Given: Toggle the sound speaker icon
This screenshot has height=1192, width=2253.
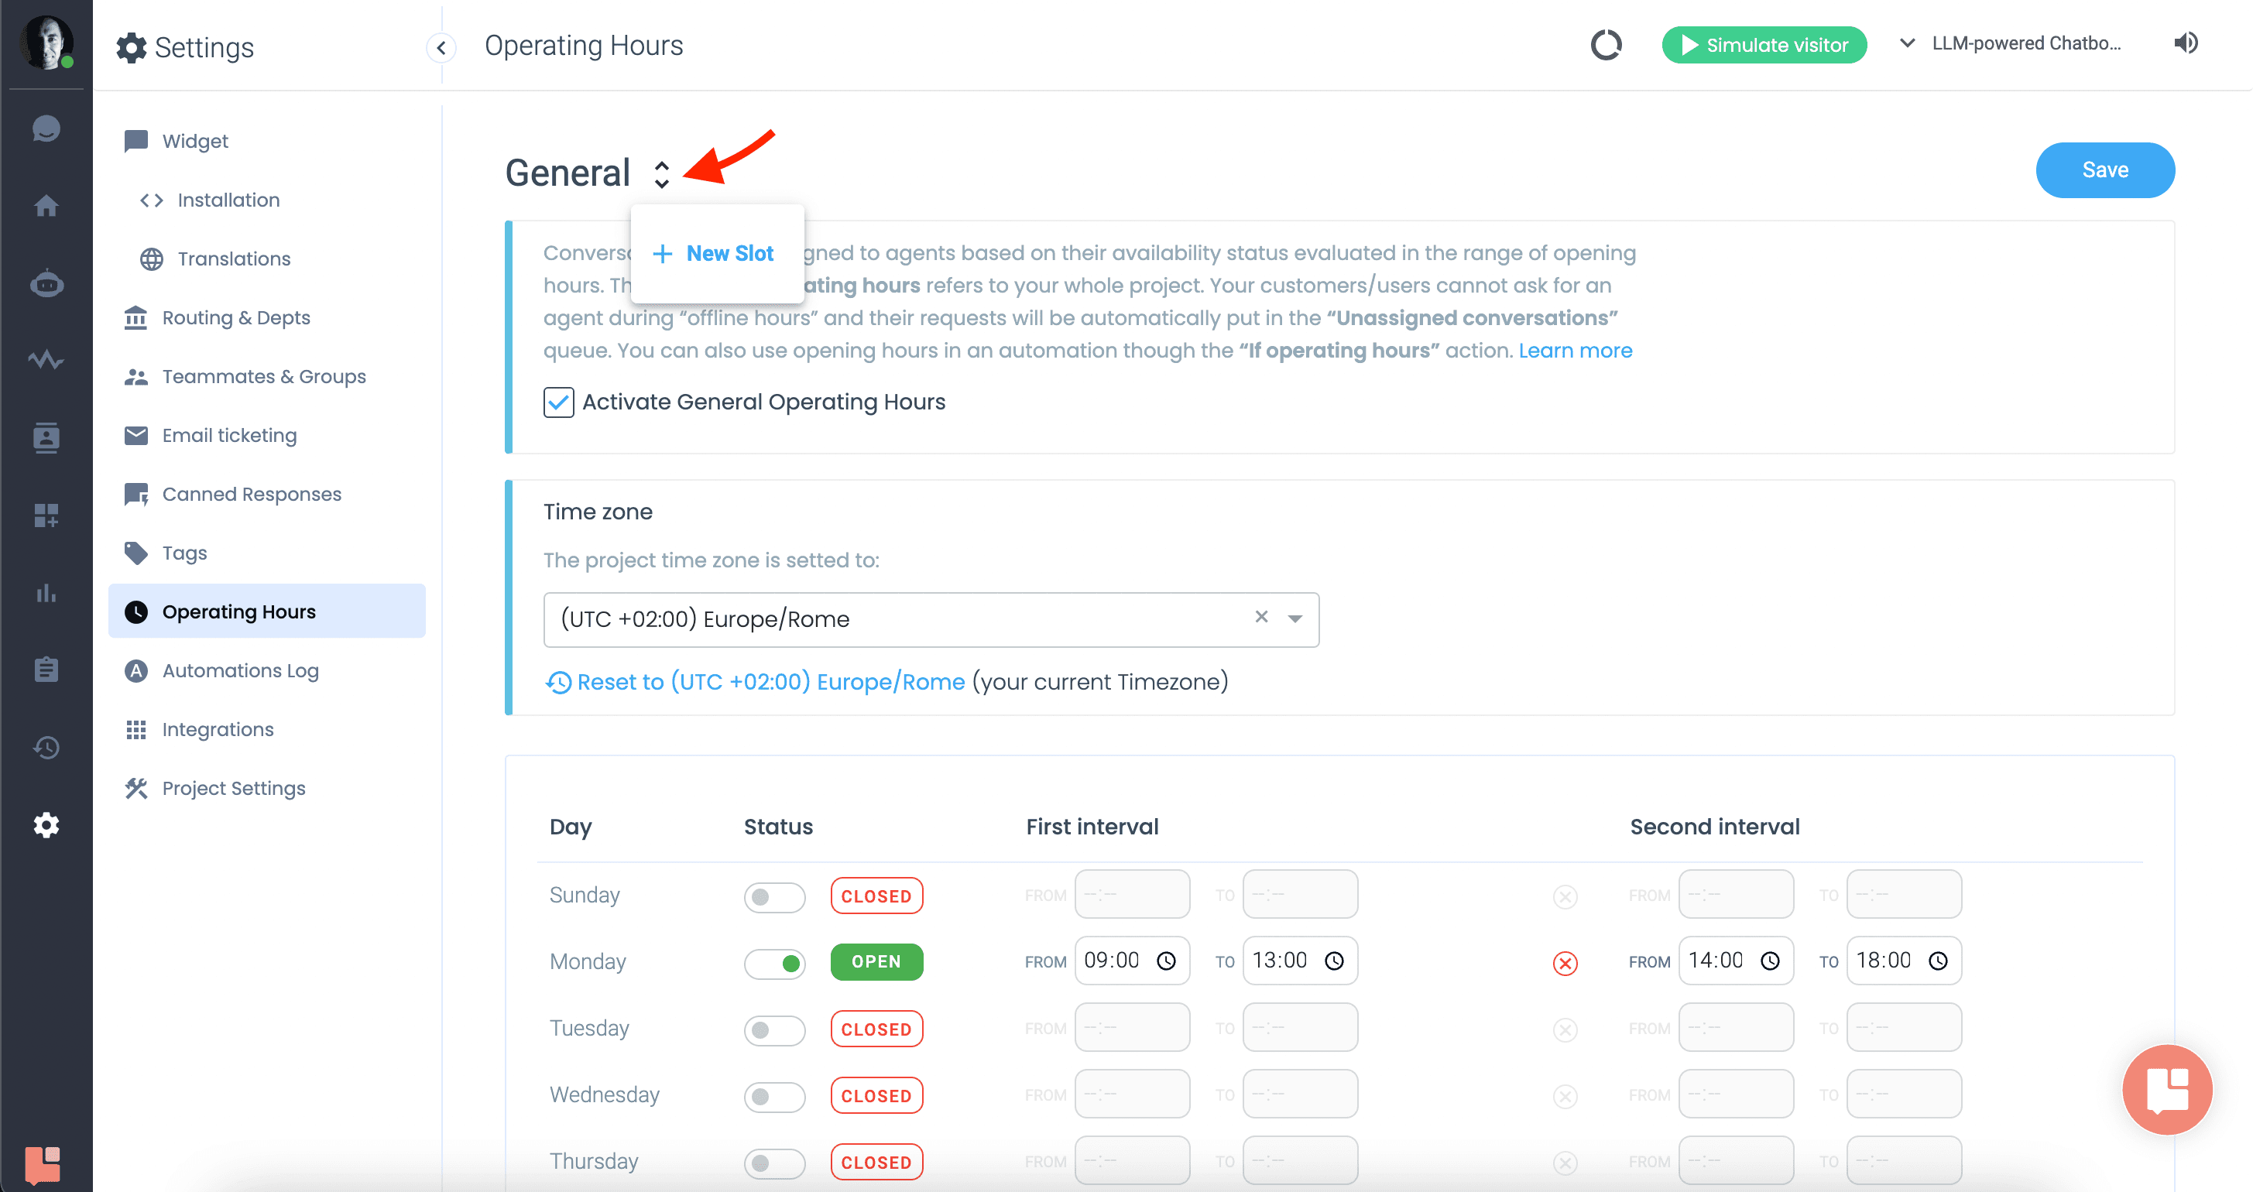Looking at the screenshot, I should pos(2185,43).
